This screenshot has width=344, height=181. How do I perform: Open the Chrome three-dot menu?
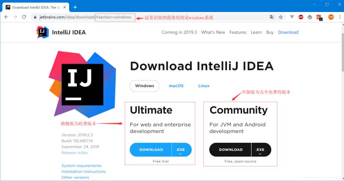tap(340, 17)
